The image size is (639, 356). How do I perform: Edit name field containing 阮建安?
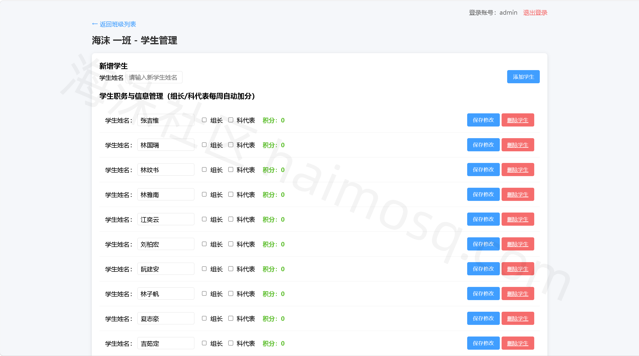pyautogui.click(x=166, y=269)
